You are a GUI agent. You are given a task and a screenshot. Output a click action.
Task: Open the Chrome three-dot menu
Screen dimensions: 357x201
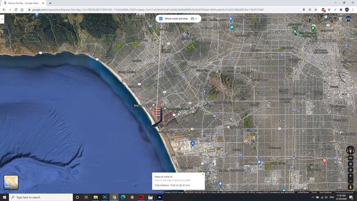coord(353,10)
